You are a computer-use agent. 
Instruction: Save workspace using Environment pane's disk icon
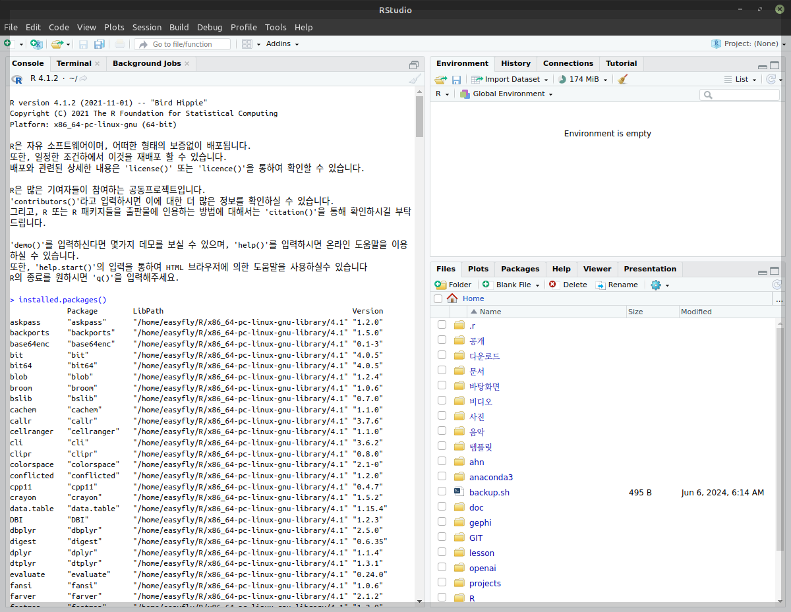456,79
